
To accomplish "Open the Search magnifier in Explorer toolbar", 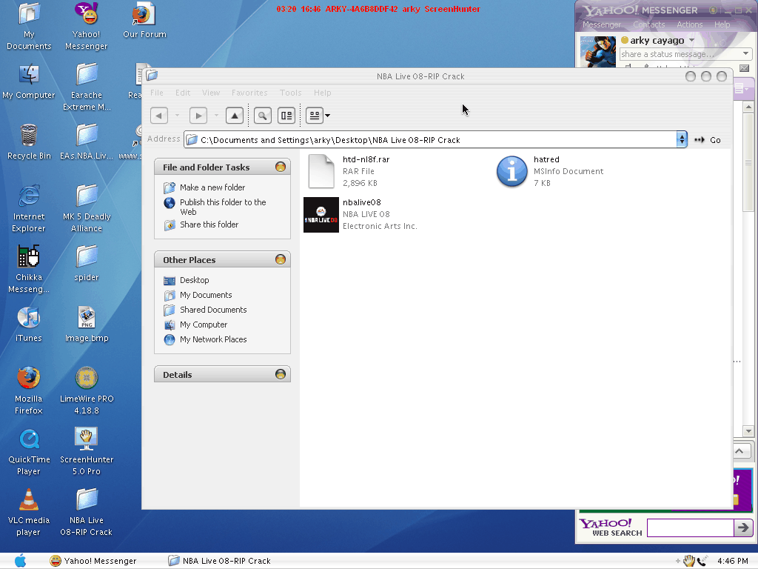I will [x=263, y=116].
